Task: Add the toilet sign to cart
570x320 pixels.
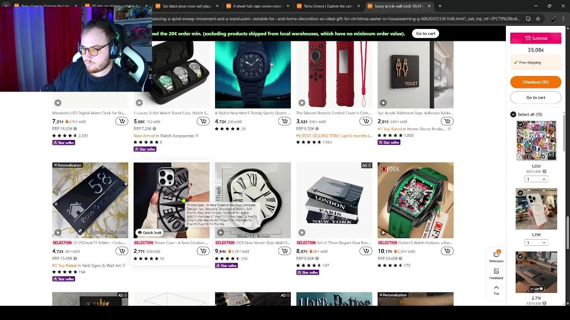Action: [x=447, y=121]
